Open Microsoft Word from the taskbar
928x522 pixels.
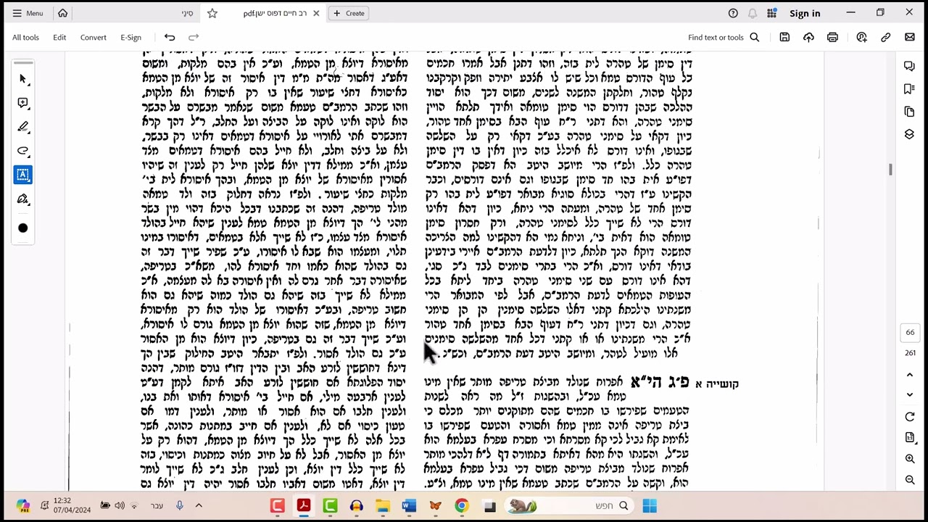coord(409,506)
